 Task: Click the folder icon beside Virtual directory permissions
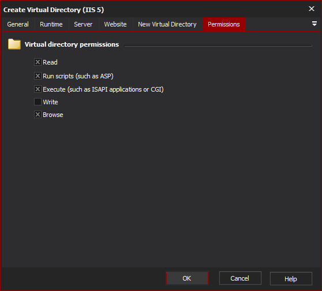[14, 44]
